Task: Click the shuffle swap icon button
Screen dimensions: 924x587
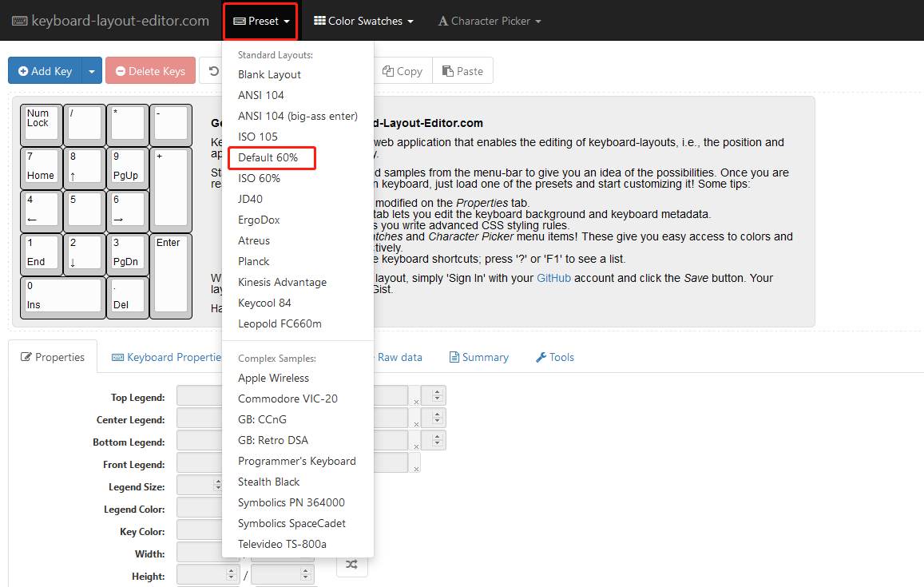Action: [x=352, y=565]
